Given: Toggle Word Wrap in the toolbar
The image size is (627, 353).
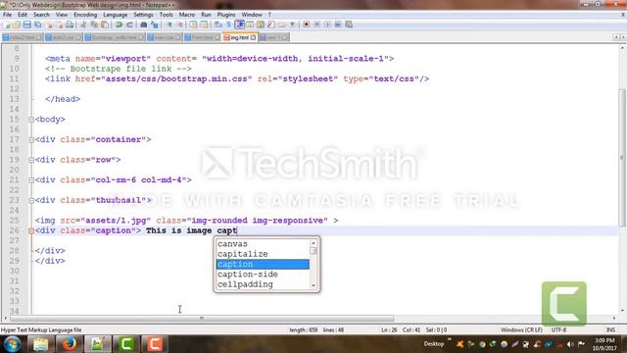Looking at the screenshot, I should coord(218,25).
